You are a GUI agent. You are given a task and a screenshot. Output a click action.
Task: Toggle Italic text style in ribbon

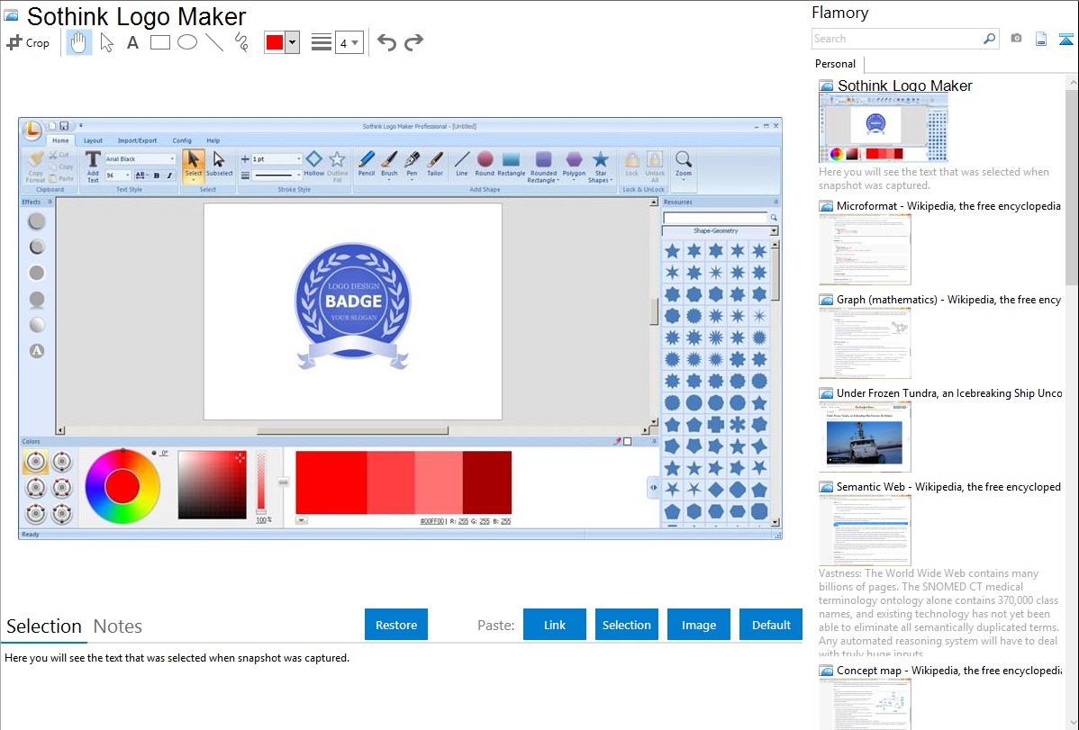point(169,176)
